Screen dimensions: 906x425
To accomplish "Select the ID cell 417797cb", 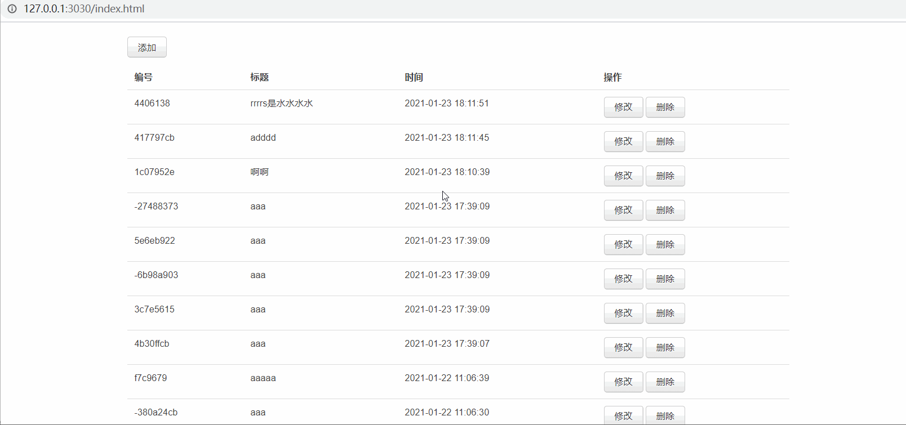I will (x=154, y=138).
